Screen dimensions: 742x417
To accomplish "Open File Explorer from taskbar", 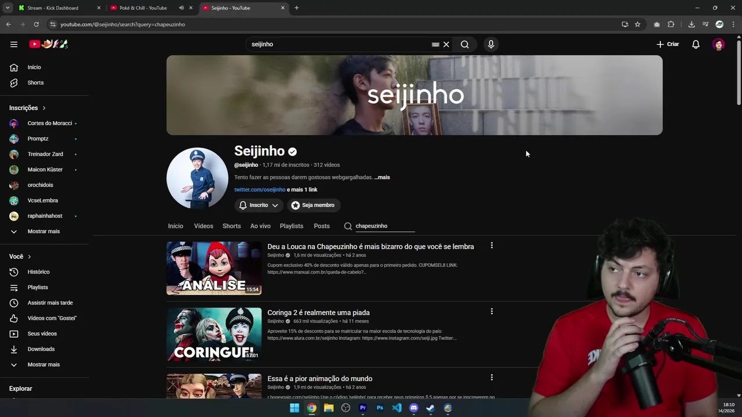I will click(329, 408).
